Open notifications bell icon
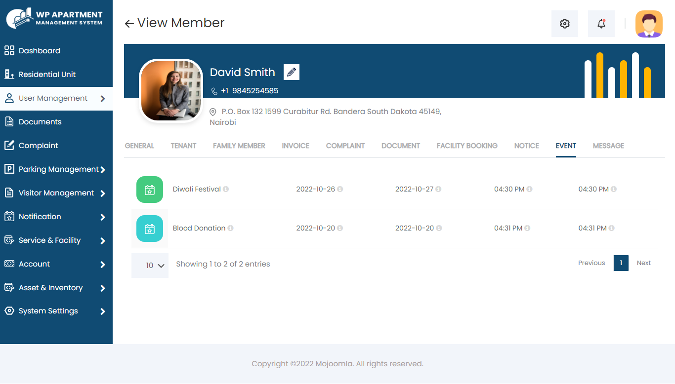This screenshot has width=675, height=384. [x=601, y=24]
